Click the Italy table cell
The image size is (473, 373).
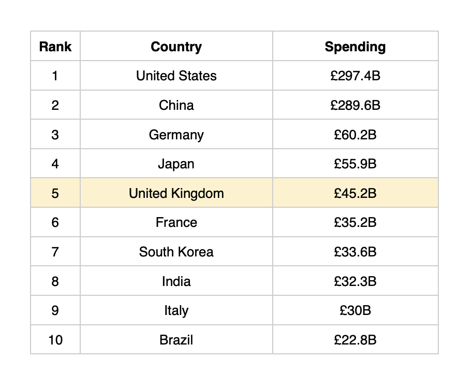[176, 310]
